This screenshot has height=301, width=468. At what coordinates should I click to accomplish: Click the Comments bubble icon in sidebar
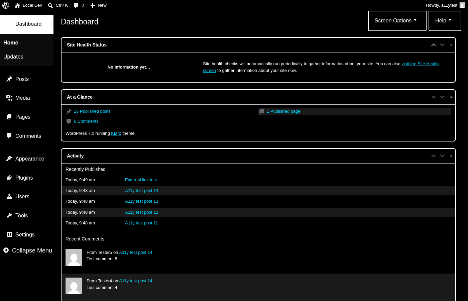9,136
